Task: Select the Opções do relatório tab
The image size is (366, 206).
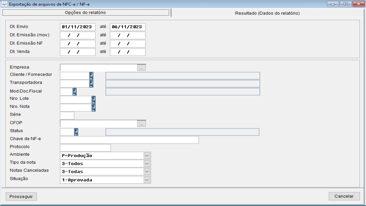Action: click(85, 13)
